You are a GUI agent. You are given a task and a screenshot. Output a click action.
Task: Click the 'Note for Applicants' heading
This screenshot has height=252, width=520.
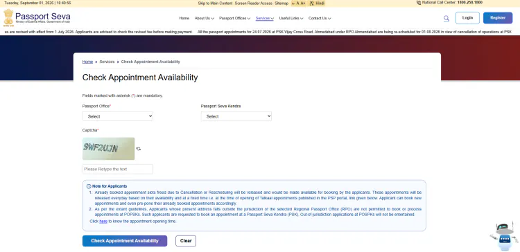point(110,186)
